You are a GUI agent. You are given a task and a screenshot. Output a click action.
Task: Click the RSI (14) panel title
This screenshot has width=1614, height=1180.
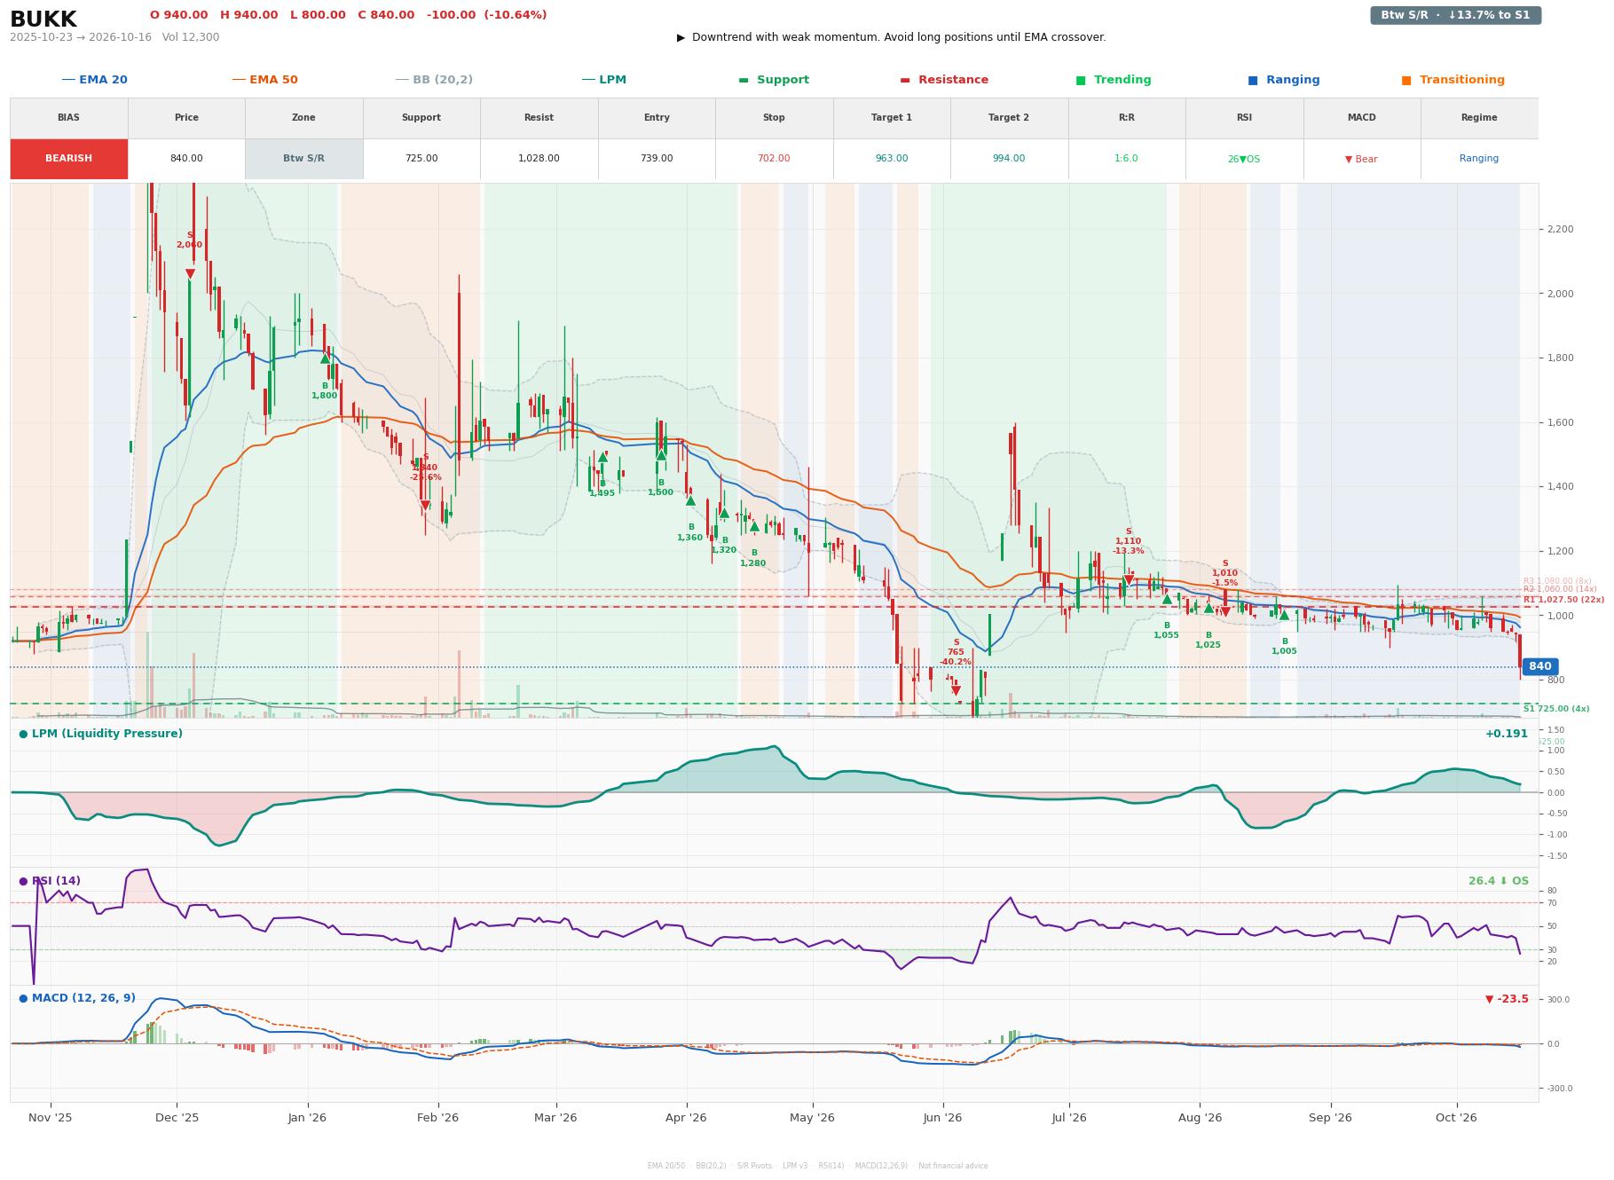click(50, 881)
